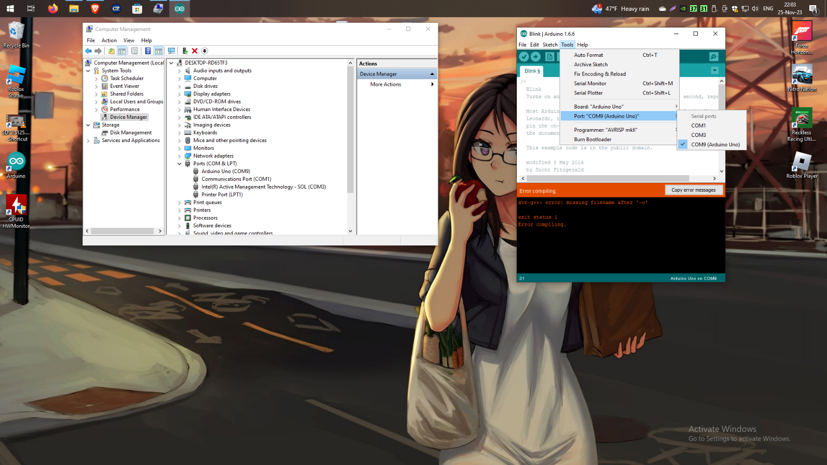Click the Properties sheet toolbar icon

(134, 51)
